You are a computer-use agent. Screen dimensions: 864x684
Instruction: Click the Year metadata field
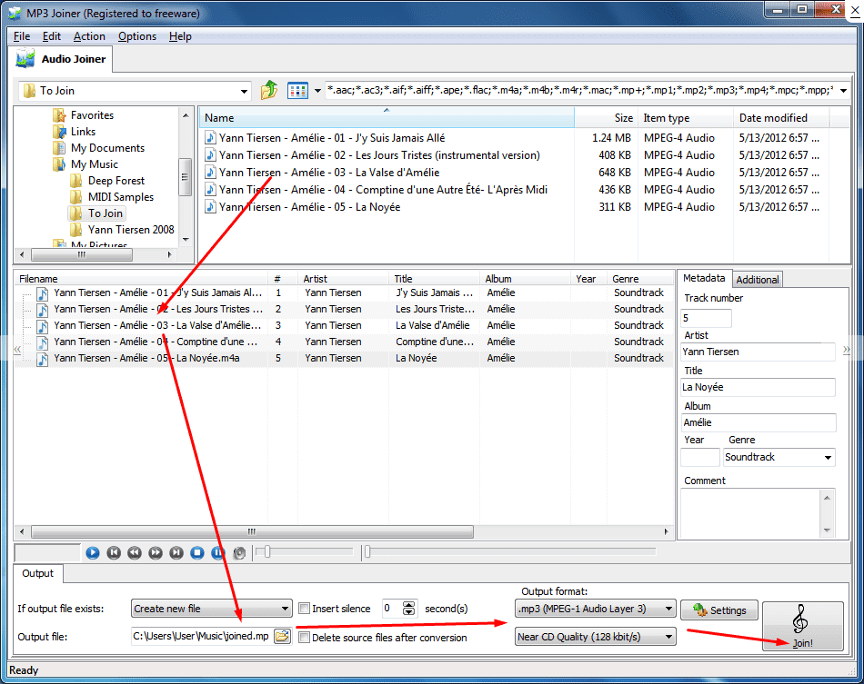[x=699, y=457]
